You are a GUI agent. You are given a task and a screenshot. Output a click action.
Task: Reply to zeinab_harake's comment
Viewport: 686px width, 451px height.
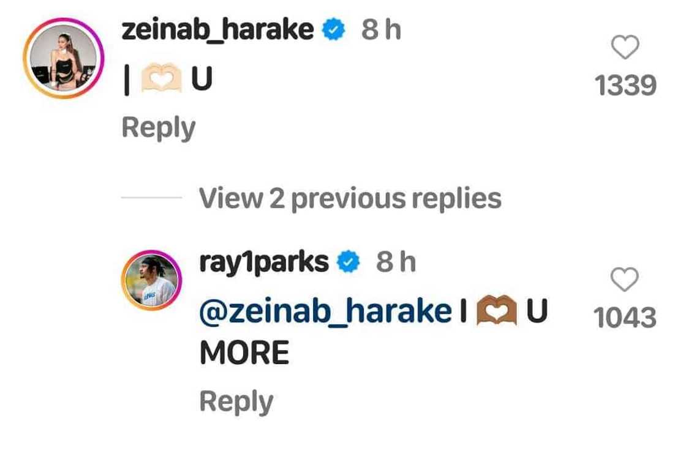tap(158, 127)
